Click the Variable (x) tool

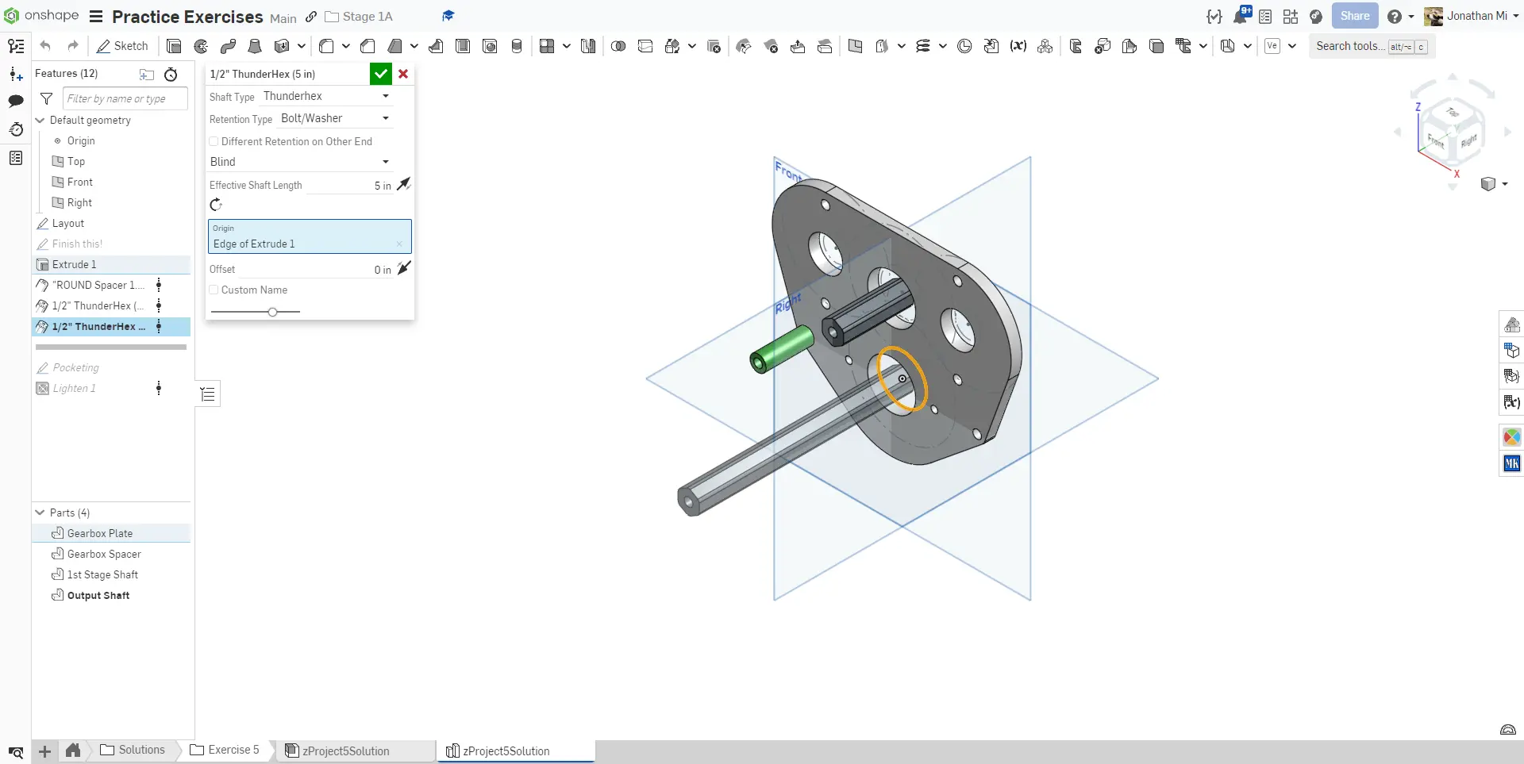click(1018, 46)
